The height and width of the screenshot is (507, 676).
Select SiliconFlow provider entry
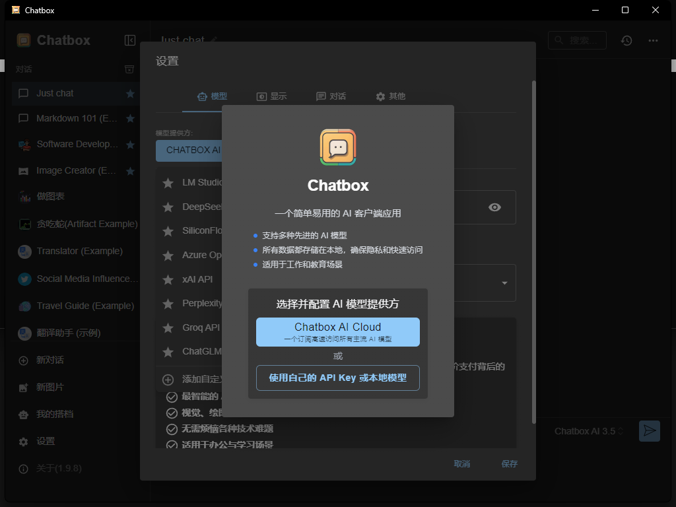click(x=189, y=230)
